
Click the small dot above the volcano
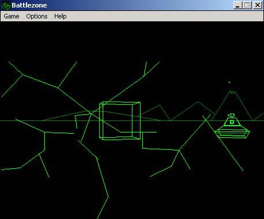point(229,82)
